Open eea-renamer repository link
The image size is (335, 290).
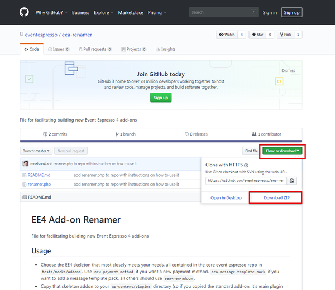(x=77, y=35)
